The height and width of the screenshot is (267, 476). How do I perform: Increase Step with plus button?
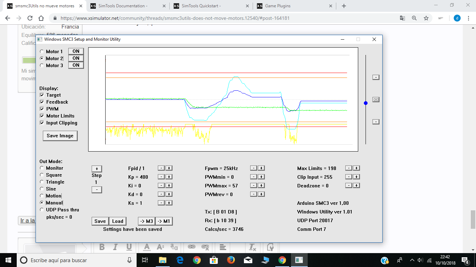(x=97, y=169)
